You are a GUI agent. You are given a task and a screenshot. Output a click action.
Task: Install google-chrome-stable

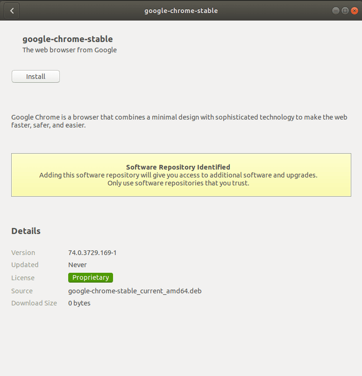click(35, 77)
